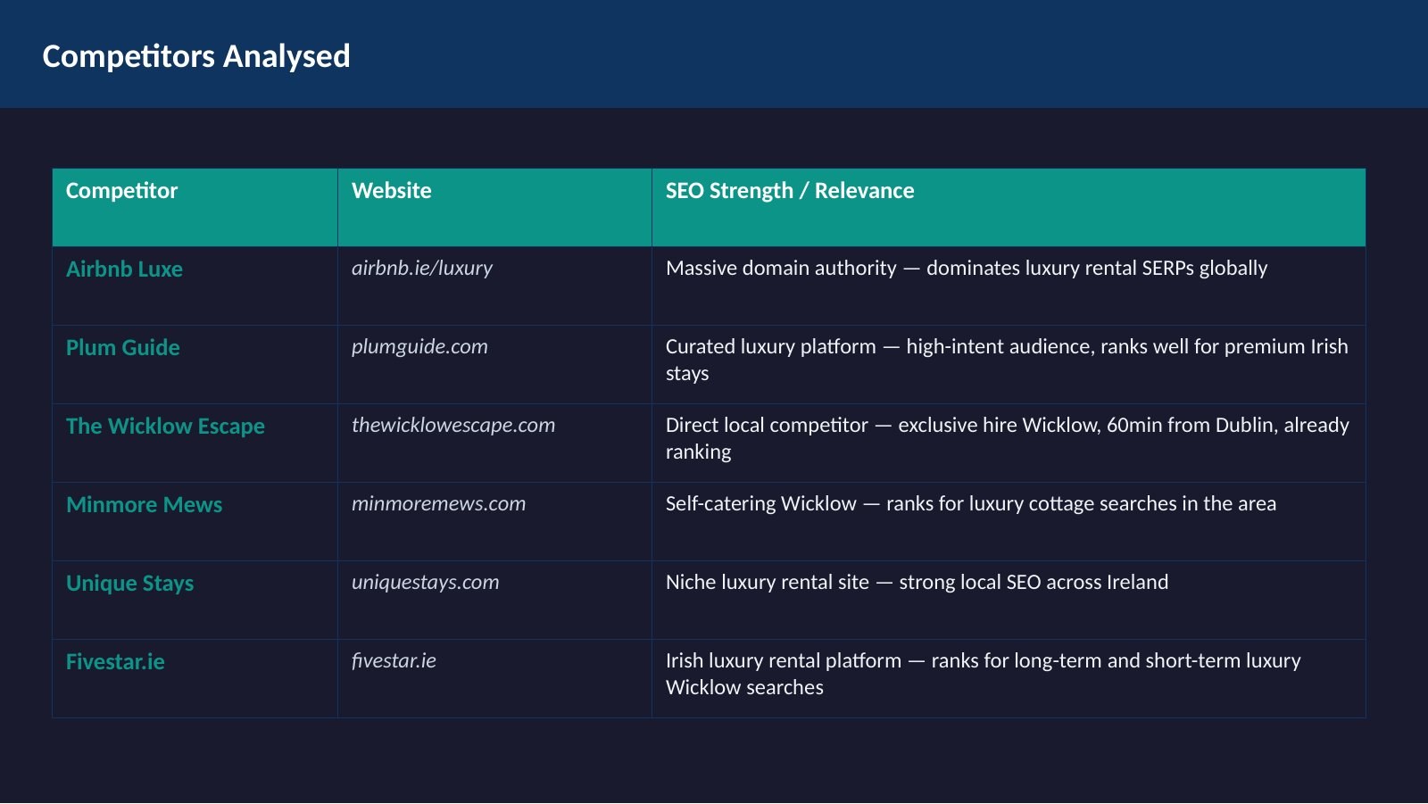Click the 'Unique Stays' competitor name
This screenshot has width=1428, height=804.
[x=129, y=584]
